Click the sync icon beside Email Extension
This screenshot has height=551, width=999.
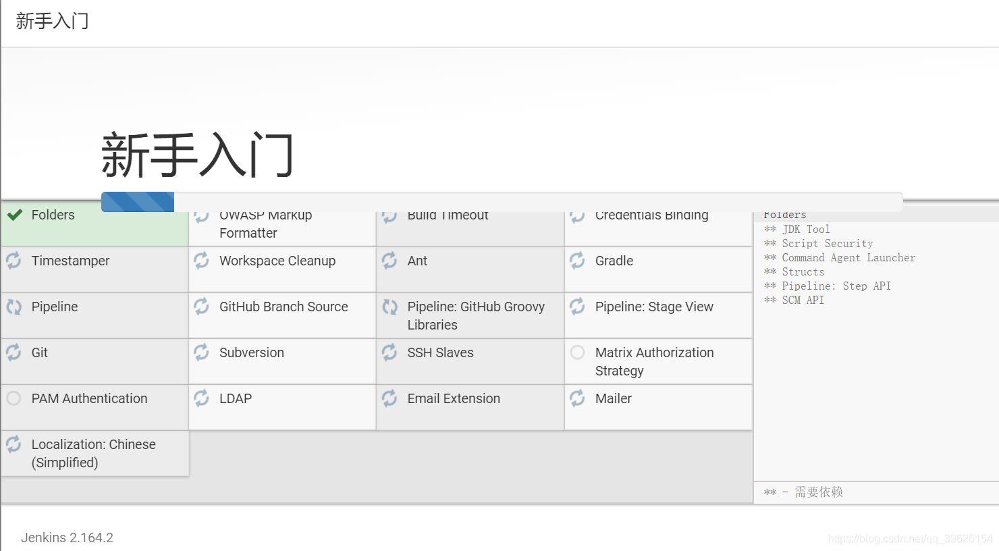tap(389, 398)
